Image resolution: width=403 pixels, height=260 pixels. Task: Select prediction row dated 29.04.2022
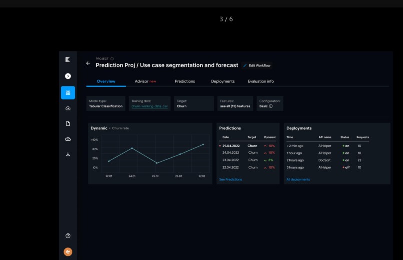click(x=248, y=146)
